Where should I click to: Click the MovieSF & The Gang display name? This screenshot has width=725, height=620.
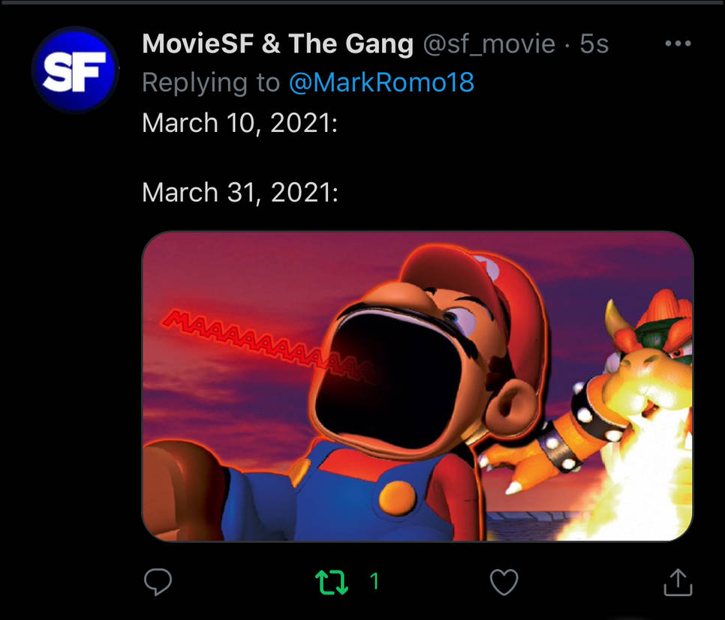[277, 44]
